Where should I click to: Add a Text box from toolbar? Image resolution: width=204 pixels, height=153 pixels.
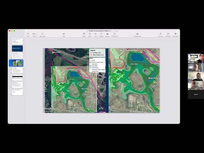coord(96,34)
